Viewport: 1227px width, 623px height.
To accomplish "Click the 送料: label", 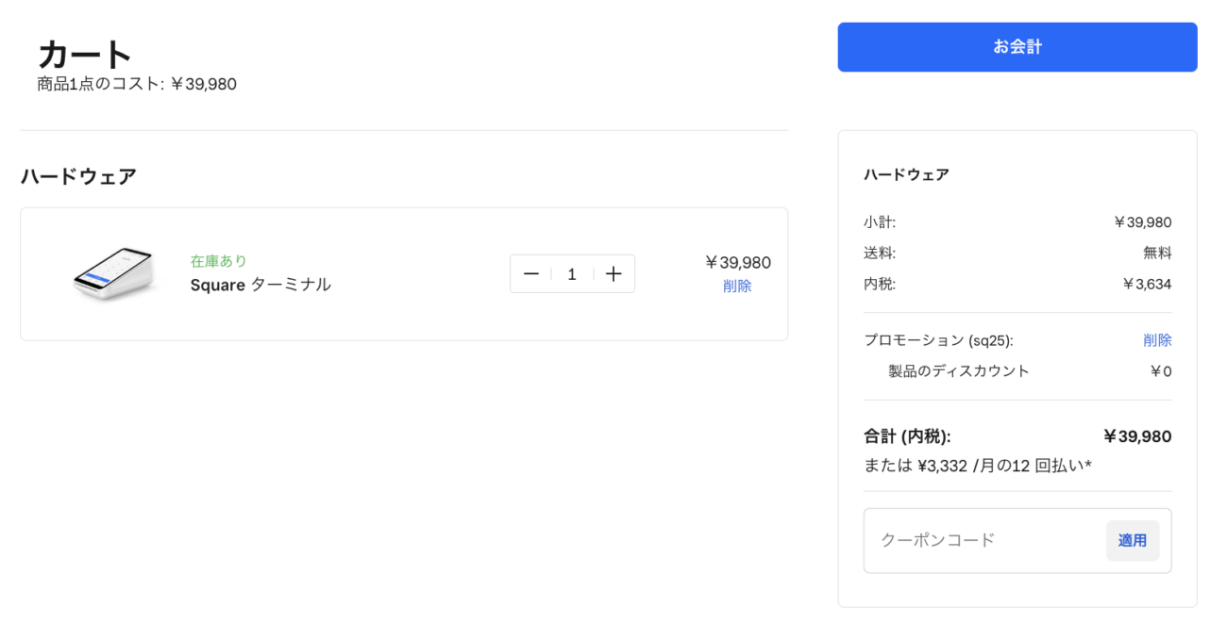I will coord(880,253).
